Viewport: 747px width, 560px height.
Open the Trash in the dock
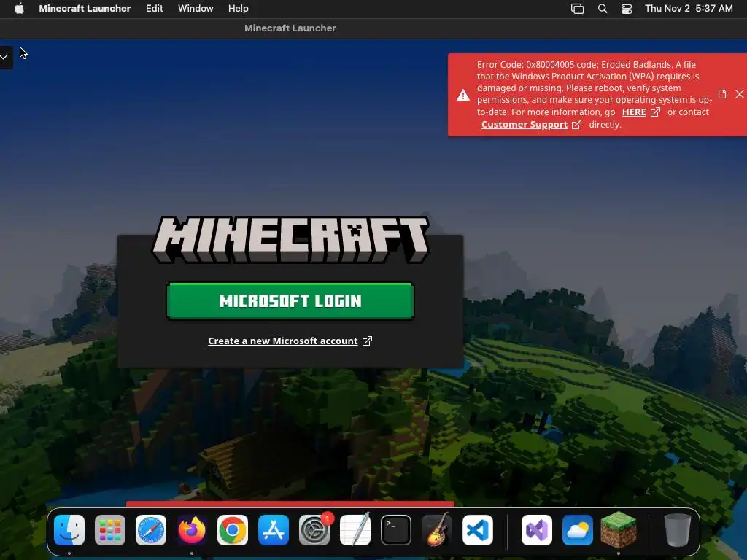[x=677, y=530]
